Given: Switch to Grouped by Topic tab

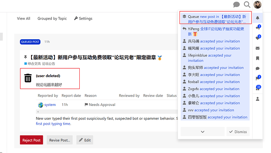Looking at the screenshot, I should [52, 18].
